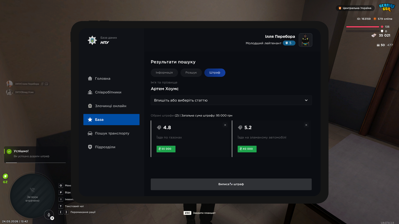
Task: Click the Текстовий чат hint label
Action: pyautogui.click(x=74, y=206)
